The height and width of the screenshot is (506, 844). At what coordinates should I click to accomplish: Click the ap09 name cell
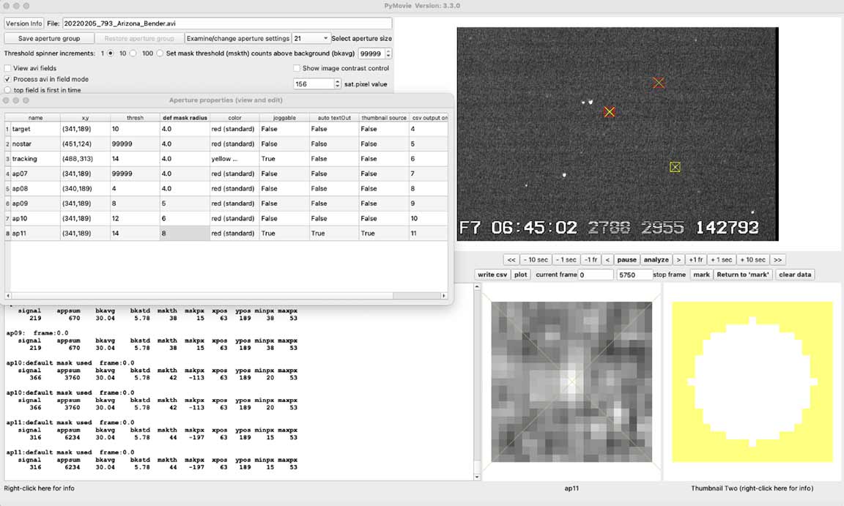[35, 204]
